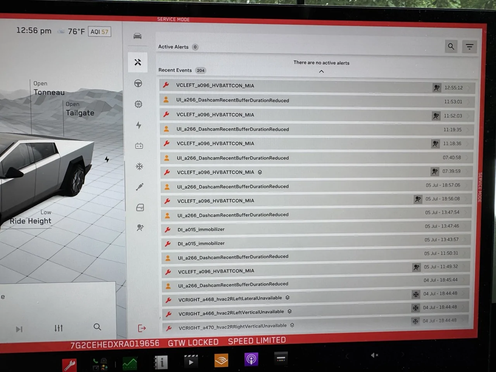This screenshot has width=496, height=372.
Task: Open the 05 Jul 13:47:54 dashcam buffer event
Action: pyautogui.click(x=316, y=214)
